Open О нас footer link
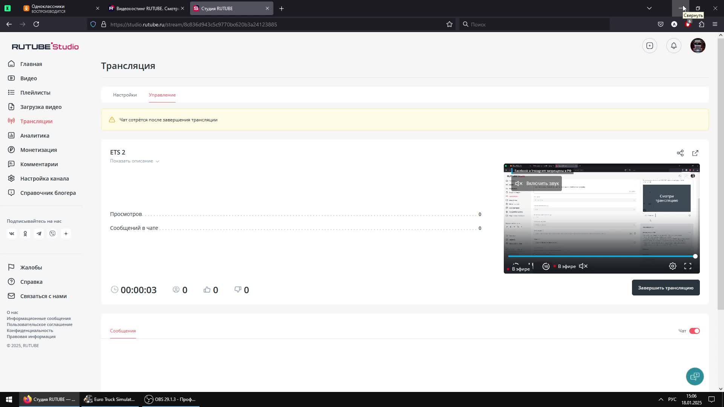The image size is (724, 407). pos(12,312)
